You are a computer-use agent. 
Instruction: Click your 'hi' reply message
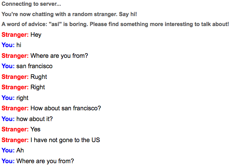pos(19,45)
